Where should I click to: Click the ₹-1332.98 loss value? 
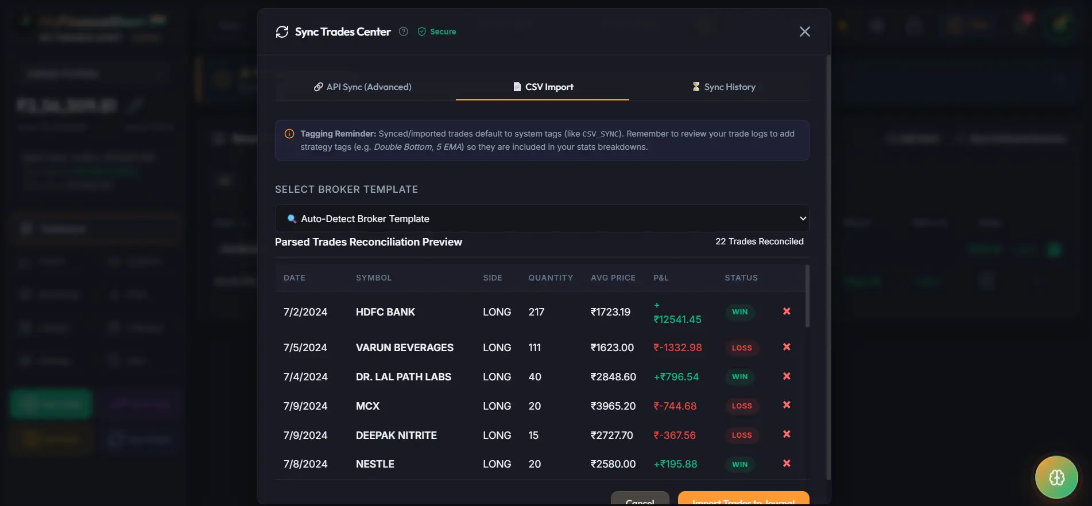tap(677, 348)
